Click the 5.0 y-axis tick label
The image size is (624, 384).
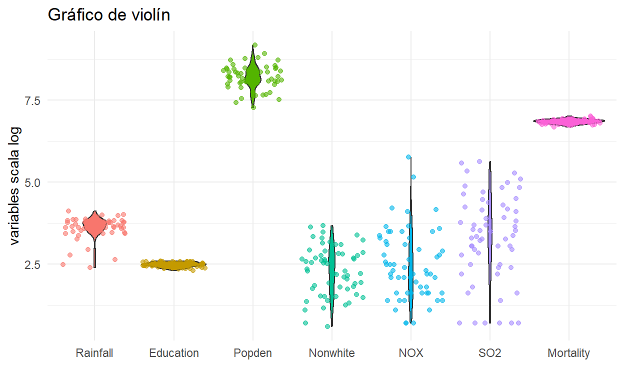[x=33, y=182]
